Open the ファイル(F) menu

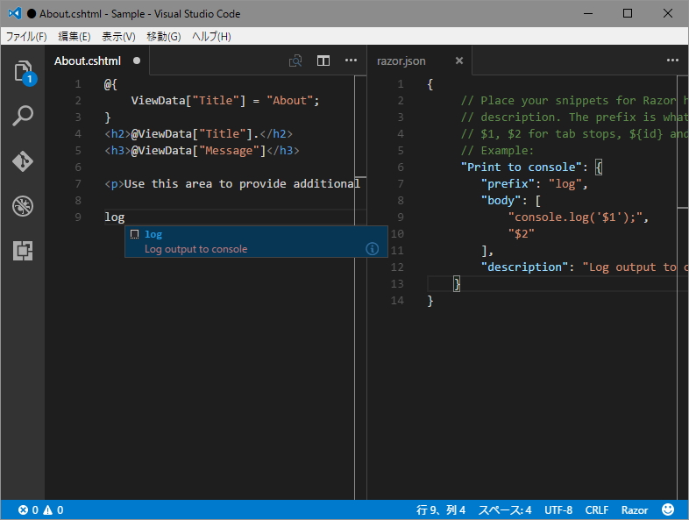click(26, 37)
